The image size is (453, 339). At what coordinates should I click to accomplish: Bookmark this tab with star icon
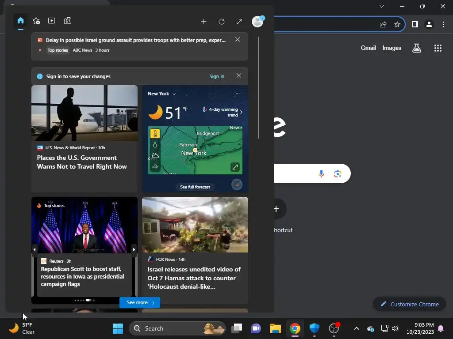[x=397, y=25]
